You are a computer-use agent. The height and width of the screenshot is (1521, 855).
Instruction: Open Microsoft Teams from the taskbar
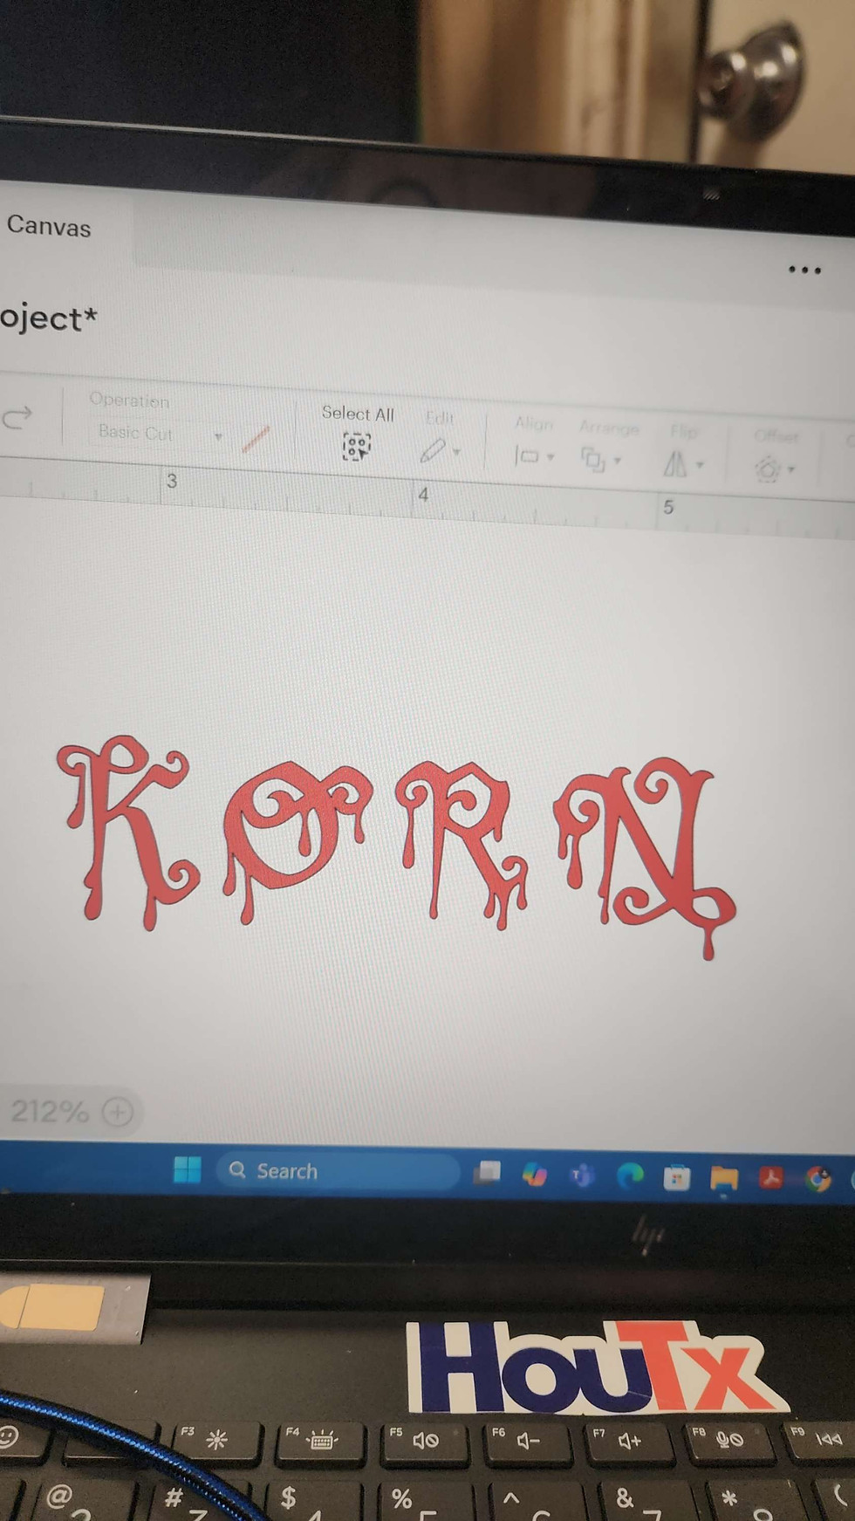click(582, 1176)
